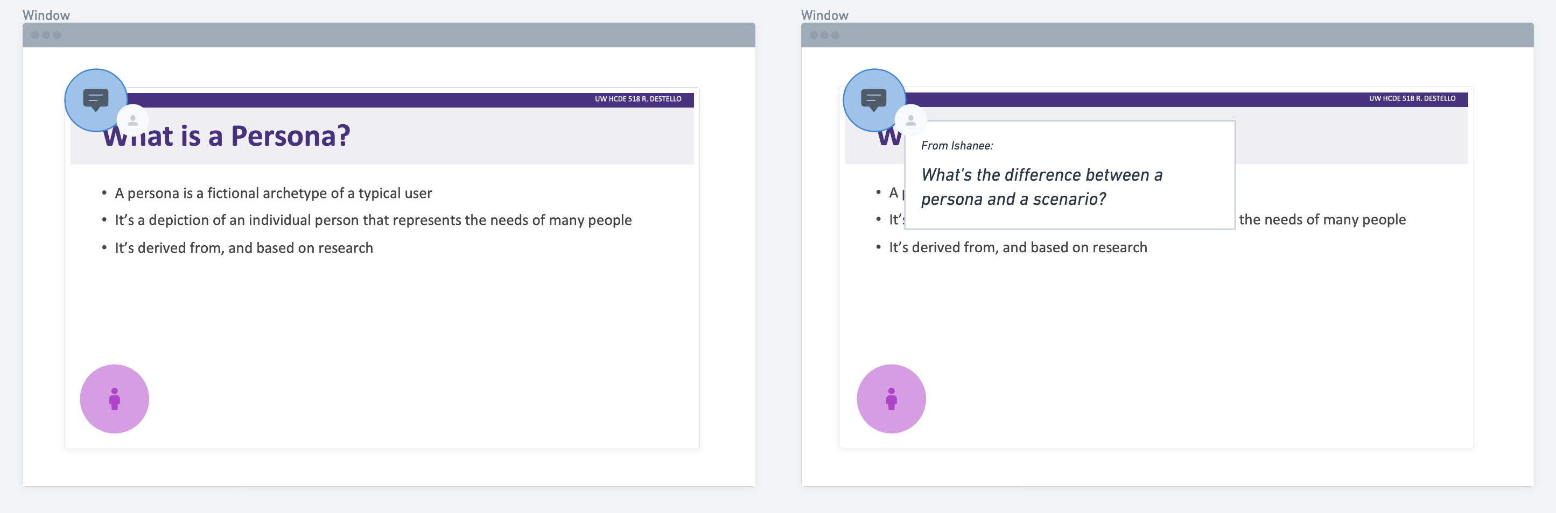The image size is (1556, 513).
Task: Select left slide's "derived from" research bullet
Action: tap(243, 248)
